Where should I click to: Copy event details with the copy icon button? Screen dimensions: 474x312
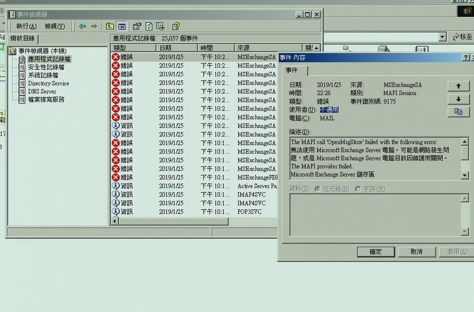458,112
